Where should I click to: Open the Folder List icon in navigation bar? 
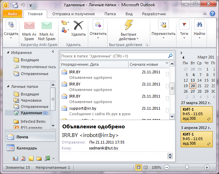pyautogui.click(x=39, y=158)
